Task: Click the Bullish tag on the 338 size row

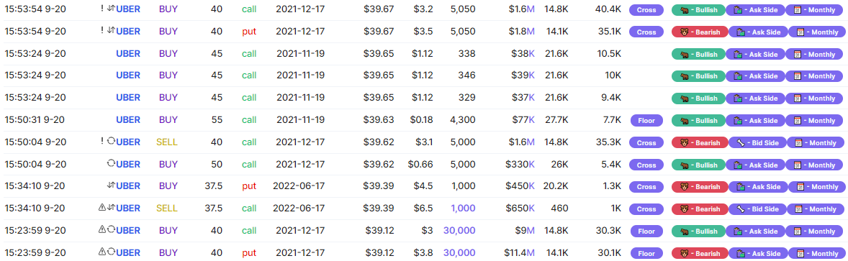Action: pos(698,55)
